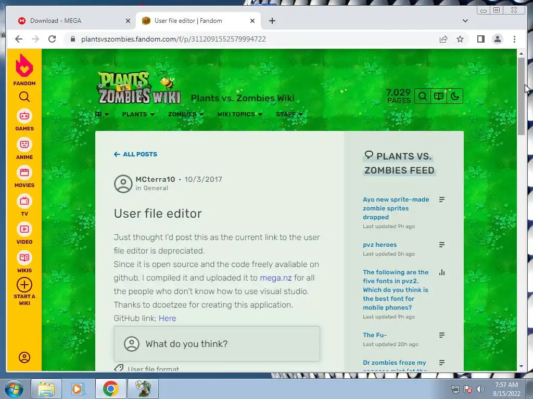Go back to All Posts

(x=135, y=154)
